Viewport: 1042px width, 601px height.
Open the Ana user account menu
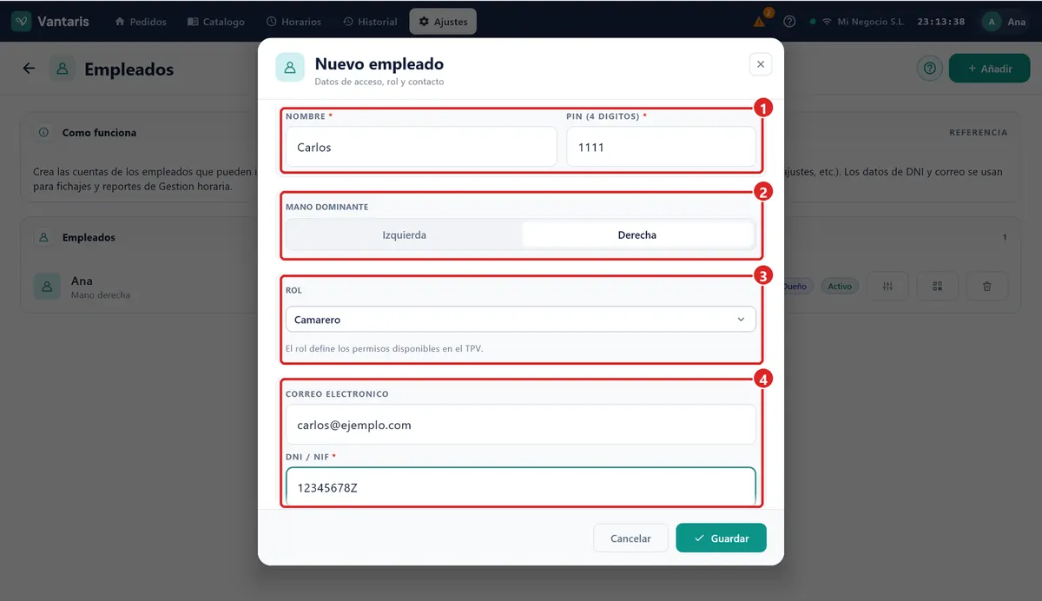1006,22
